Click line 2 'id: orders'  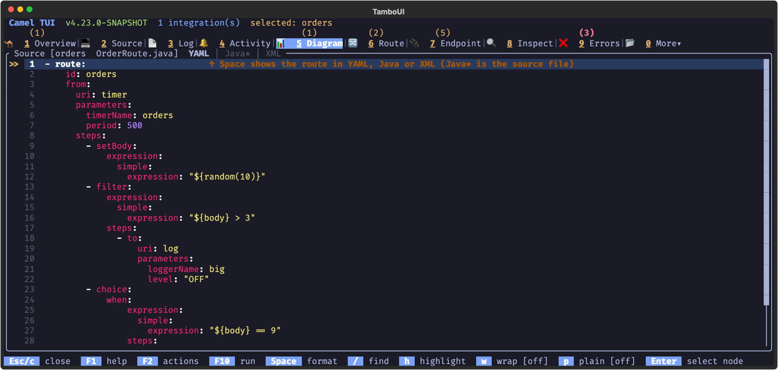tap(91, 74)
